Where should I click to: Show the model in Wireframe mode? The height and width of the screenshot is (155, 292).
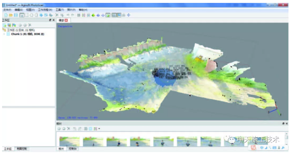click(x=103, y=15)
